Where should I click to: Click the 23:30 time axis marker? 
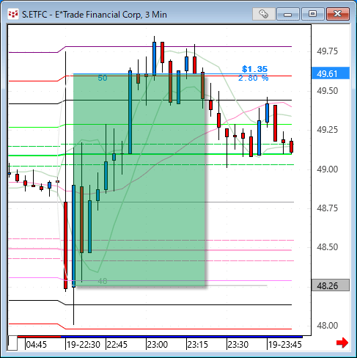[238, 344]
